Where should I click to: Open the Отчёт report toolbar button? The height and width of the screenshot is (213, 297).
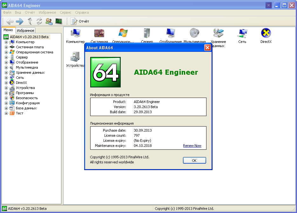(x=80, y=21)
